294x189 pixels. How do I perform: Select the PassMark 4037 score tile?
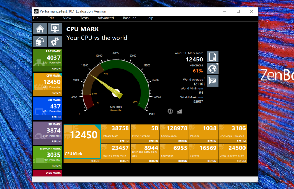coord(48,57)
